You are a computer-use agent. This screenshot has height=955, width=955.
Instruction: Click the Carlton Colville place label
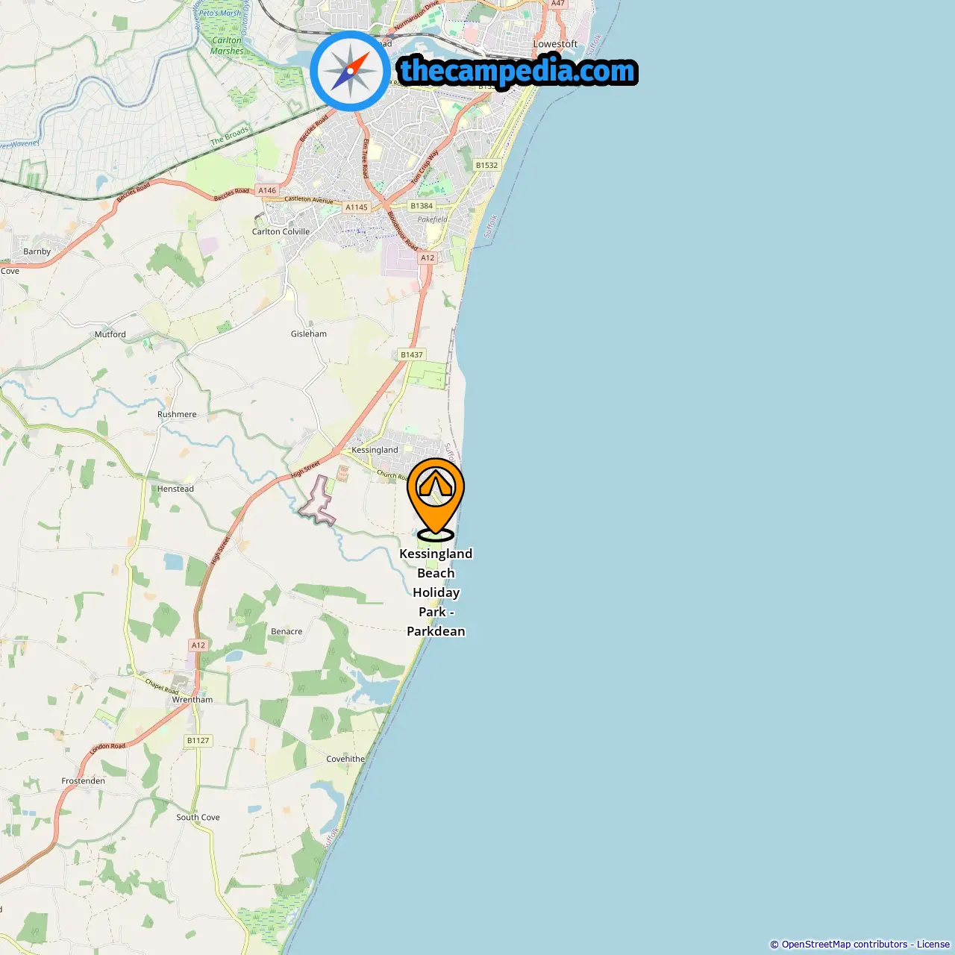pos(281,231)
